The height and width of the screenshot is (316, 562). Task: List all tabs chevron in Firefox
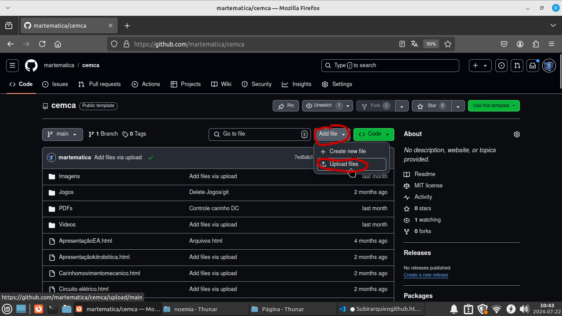click(x=553, y=26)
